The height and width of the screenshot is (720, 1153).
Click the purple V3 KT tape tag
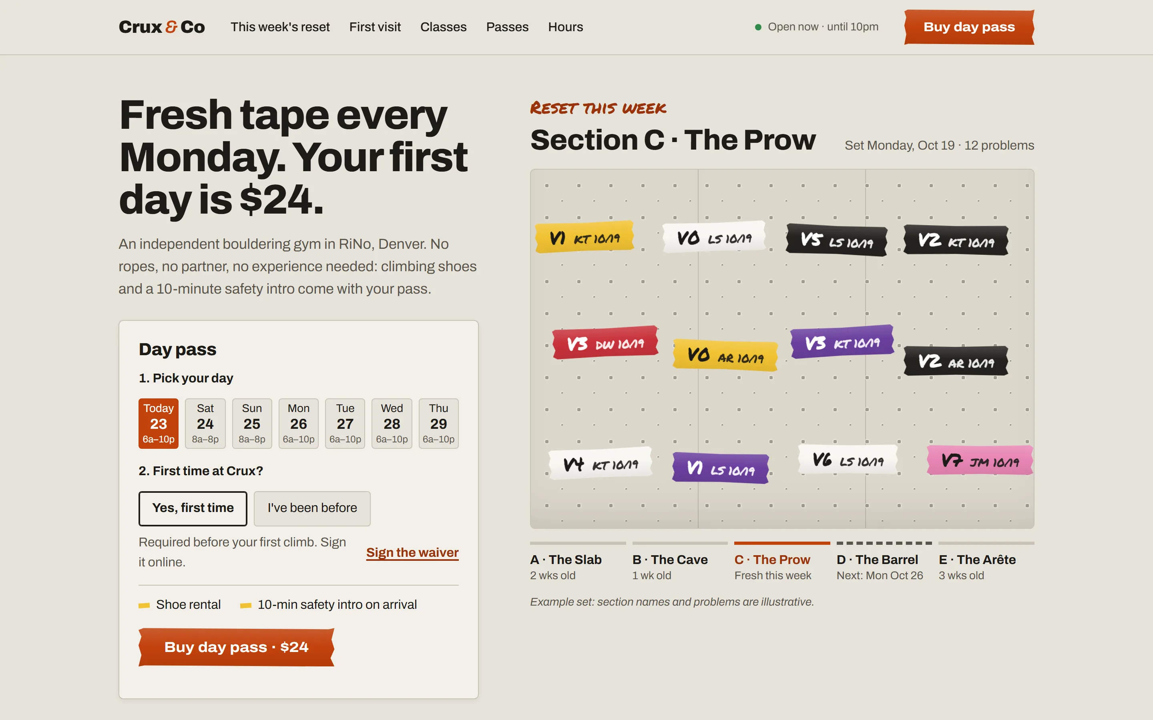[842, 342]
